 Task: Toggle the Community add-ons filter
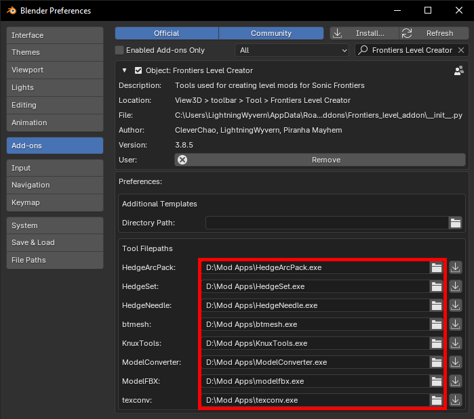pyautogui.click(x=271, y=33)
